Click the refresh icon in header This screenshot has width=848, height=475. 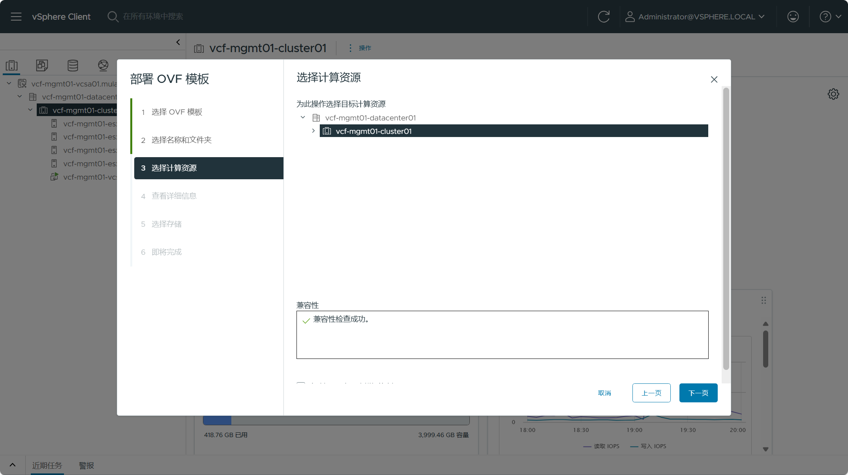pyautogui.click(x=604, y=17)
